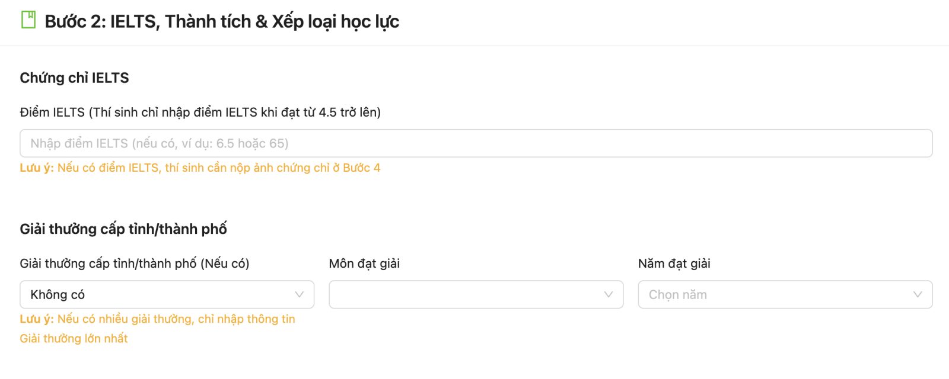Click the bold "Lưu ý:" in the IELTS note
Viewport: 949px width, 379px height.
click(37, 168)
